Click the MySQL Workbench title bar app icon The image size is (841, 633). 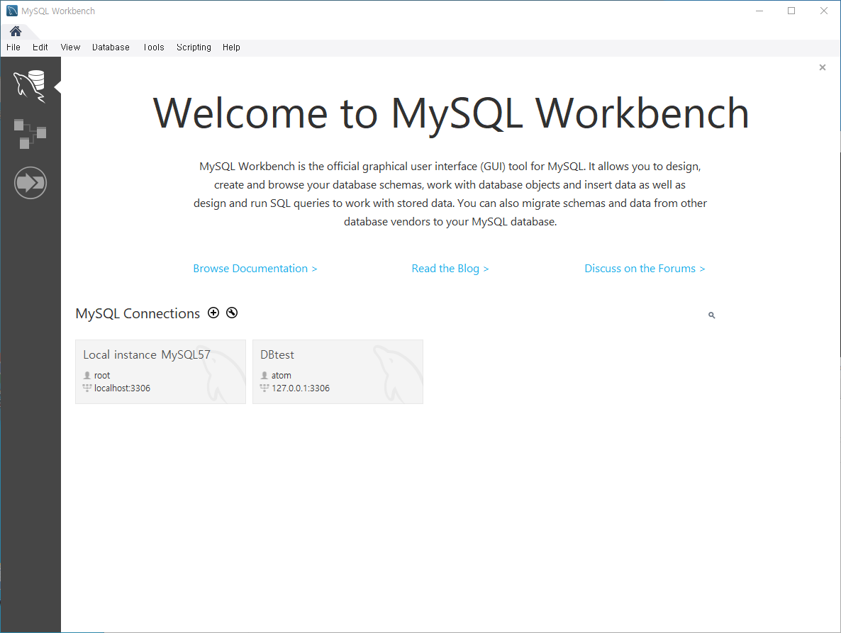[x=12, y=11]
